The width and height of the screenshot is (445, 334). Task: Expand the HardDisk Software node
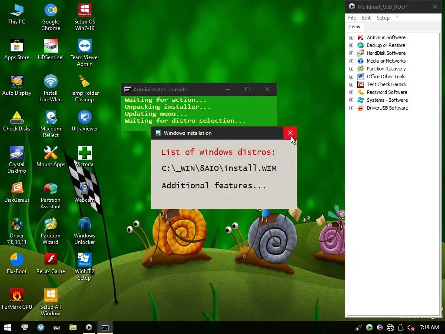point(351,53)
